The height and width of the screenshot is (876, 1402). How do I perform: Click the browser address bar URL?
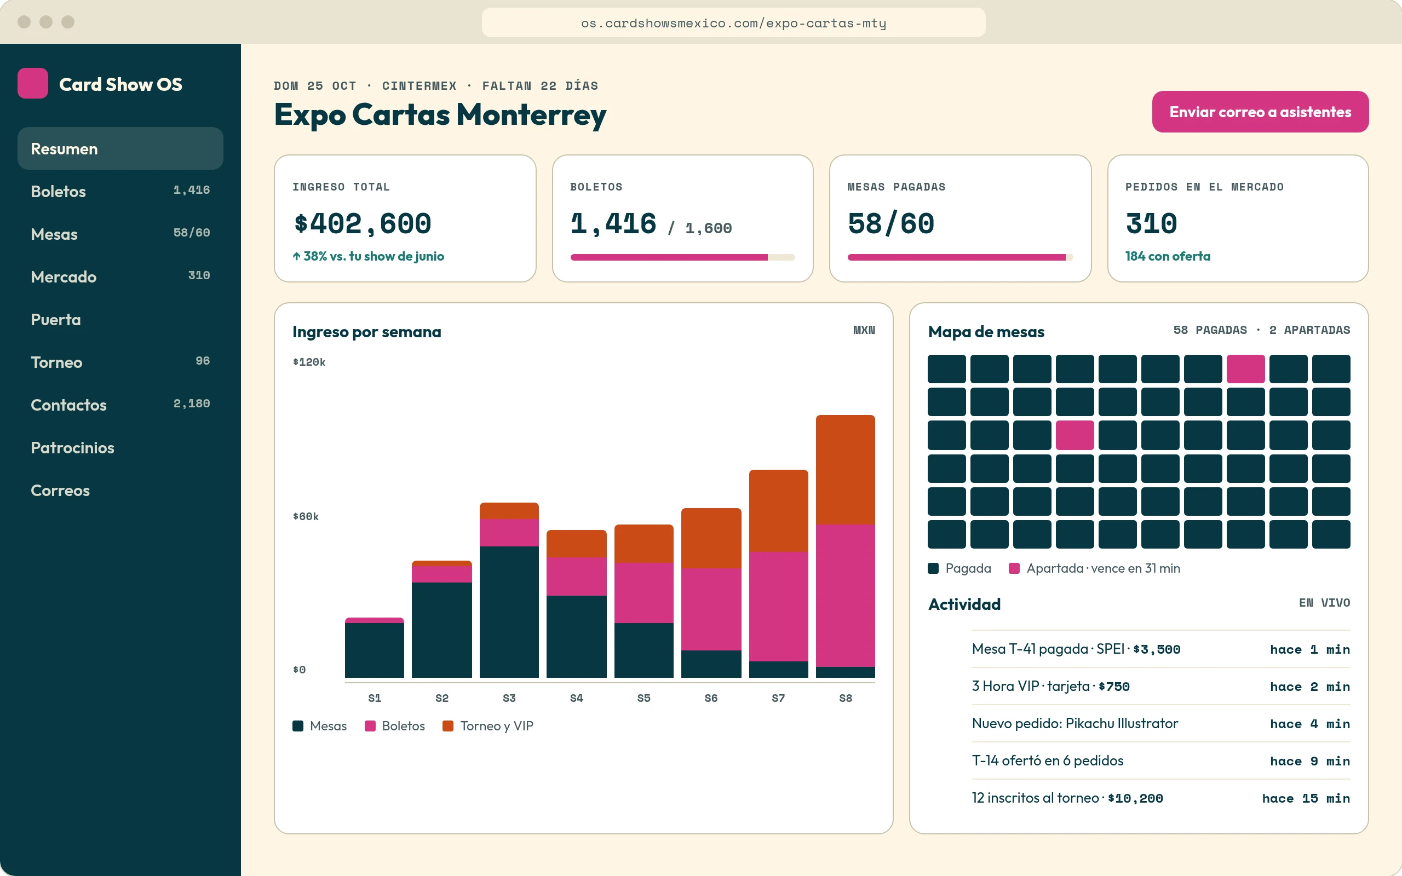(x=733, y=23)
